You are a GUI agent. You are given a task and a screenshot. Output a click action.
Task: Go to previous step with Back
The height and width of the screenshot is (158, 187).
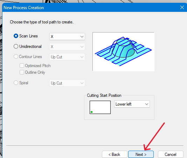pos(115,155)
